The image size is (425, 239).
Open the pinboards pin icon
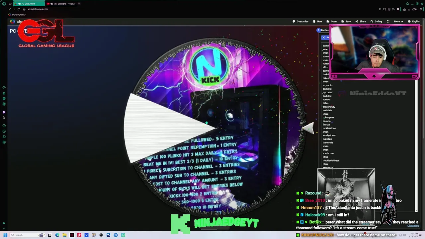click(x=380, y=9)
